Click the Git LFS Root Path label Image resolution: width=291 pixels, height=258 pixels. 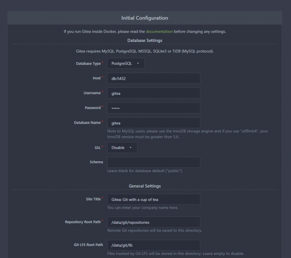pos(88,245)
